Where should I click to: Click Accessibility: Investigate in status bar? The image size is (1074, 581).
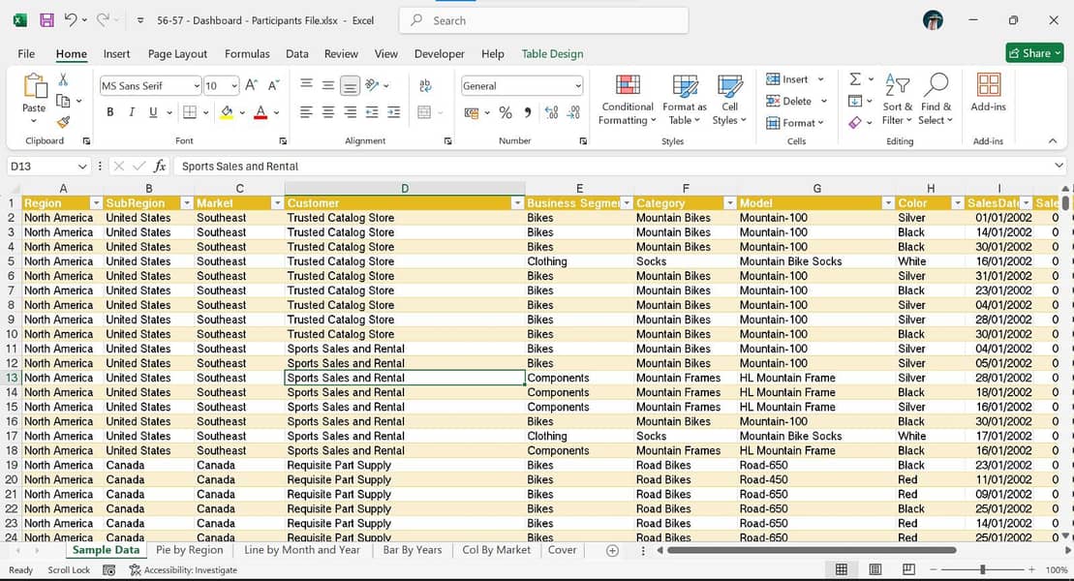[x=184, y=570]
